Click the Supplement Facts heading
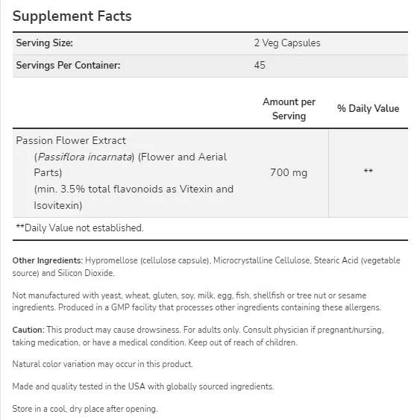Screen dimensions: 420x420 click(72, 16)
